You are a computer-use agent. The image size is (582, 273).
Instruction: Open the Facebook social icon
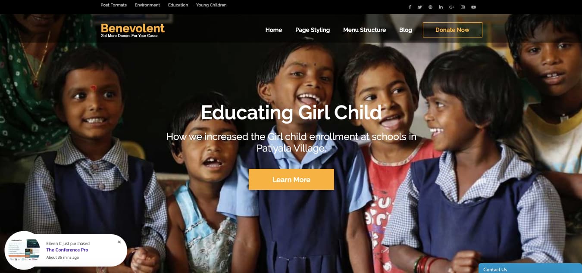(410, 7)
